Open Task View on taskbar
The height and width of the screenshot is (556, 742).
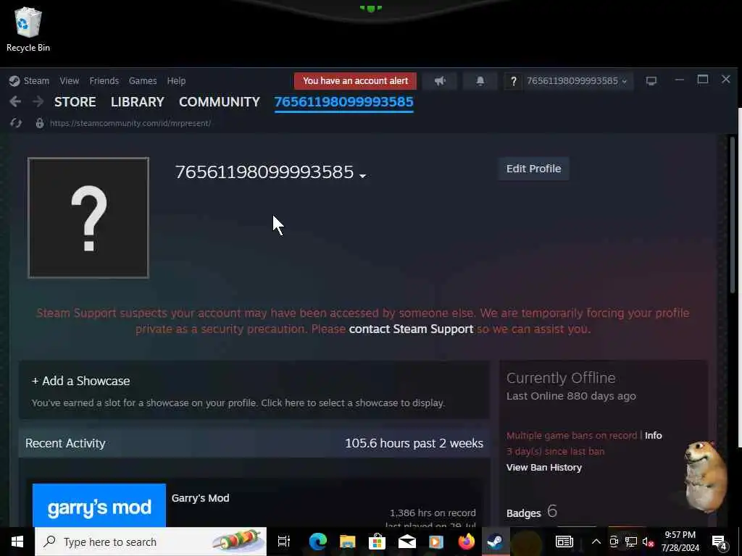[284, 542]
